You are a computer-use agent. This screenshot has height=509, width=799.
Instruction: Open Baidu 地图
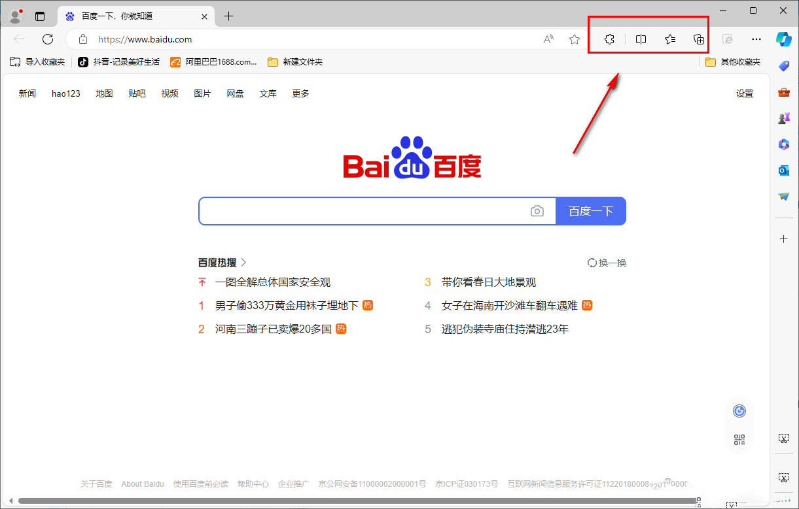click(104, 93)
